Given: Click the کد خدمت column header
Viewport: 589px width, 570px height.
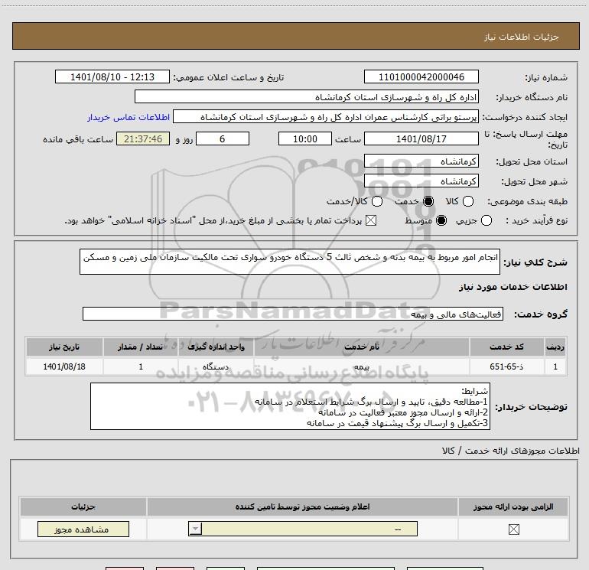Looking at the screenshot, I should click(506, 347).
